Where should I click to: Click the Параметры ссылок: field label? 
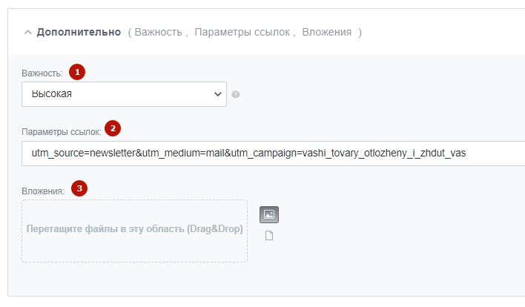point(62,132)
